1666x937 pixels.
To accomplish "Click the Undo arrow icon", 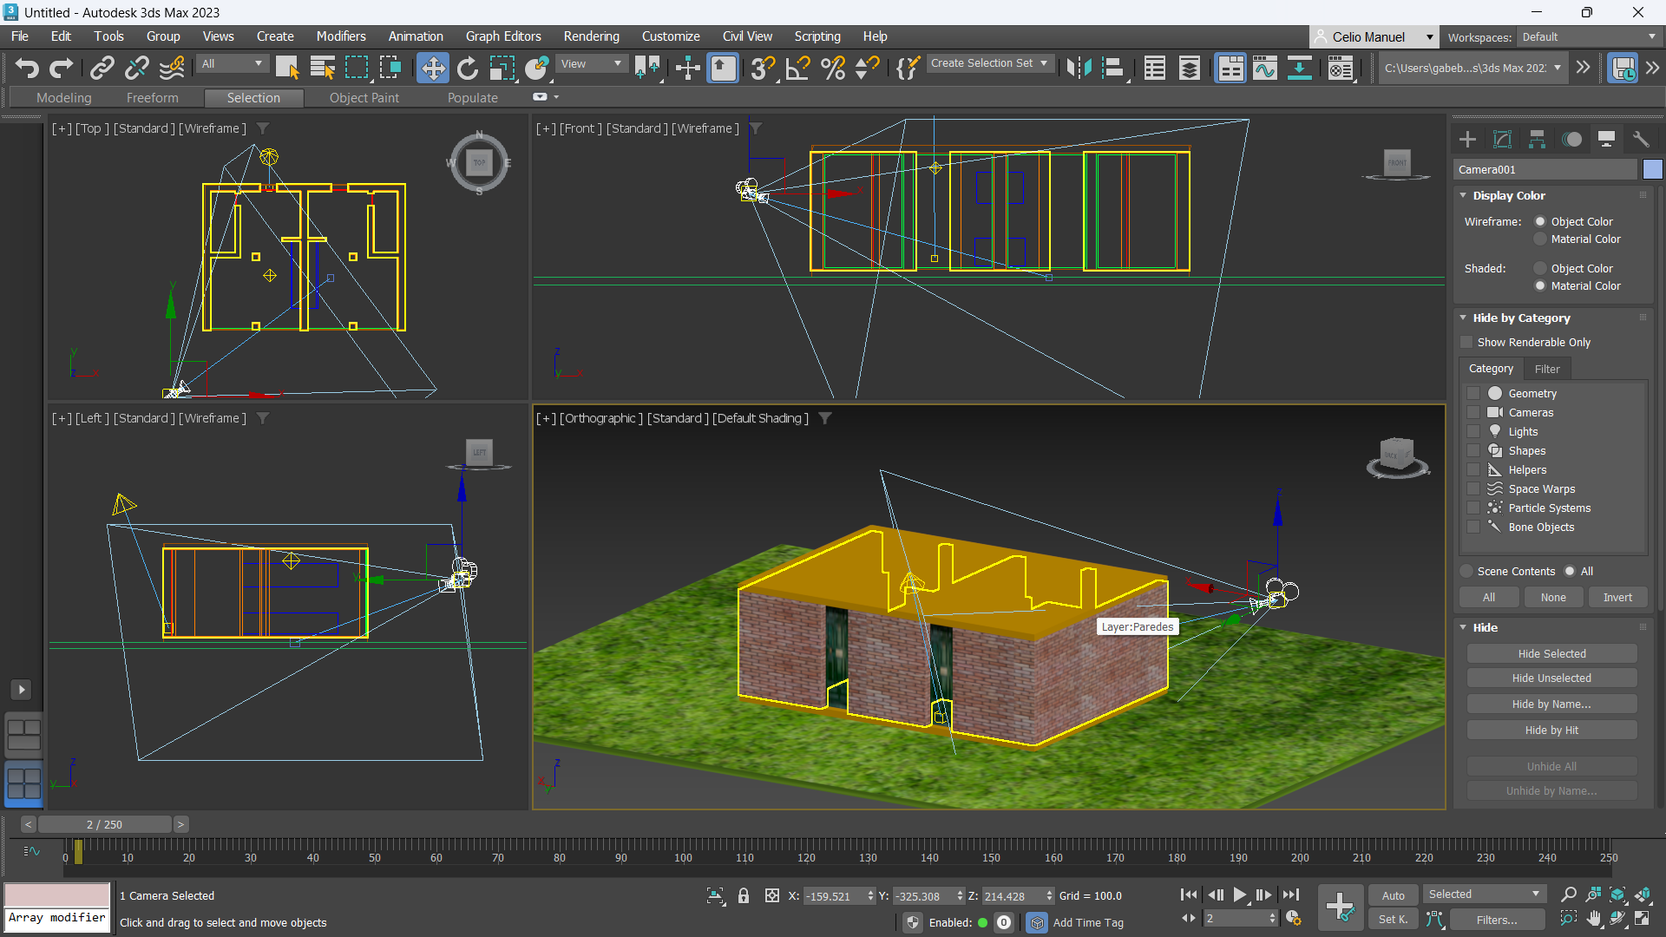I will tap(27, 68).
